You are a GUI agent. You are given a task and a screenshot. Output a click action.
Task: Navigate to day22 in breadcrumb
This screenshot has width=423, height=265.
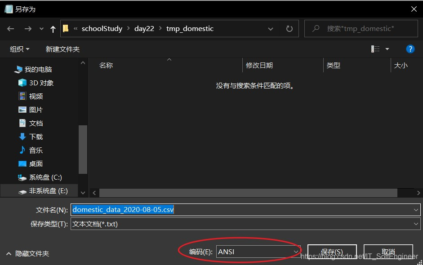144,29
